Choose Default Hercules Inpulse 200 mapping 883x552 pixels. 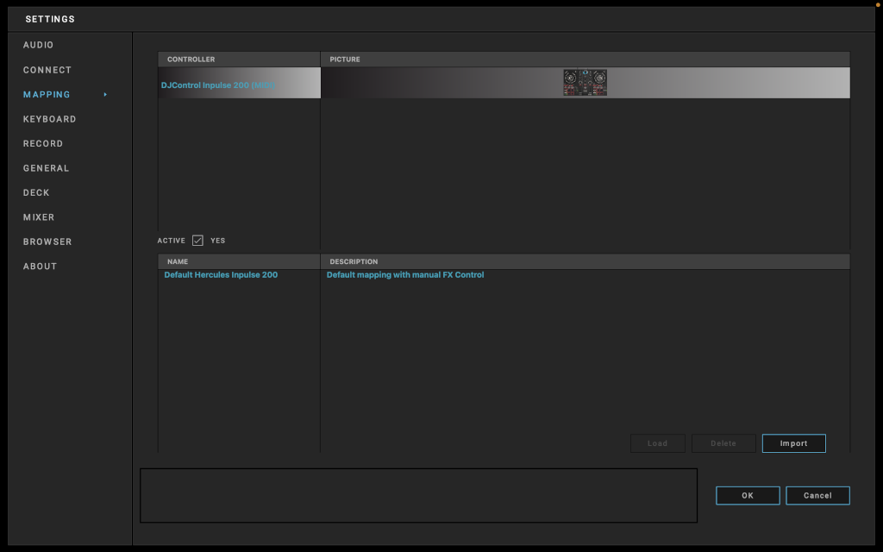pyautogui.click(x=221, y=275)
